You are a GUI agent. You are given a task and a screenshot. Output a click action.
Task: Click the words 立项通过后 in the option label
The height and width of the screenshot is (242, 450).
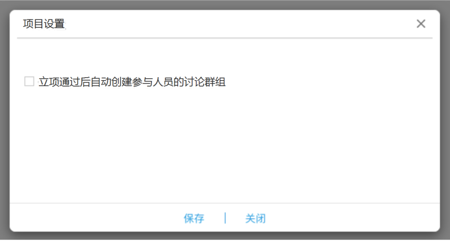65,82
